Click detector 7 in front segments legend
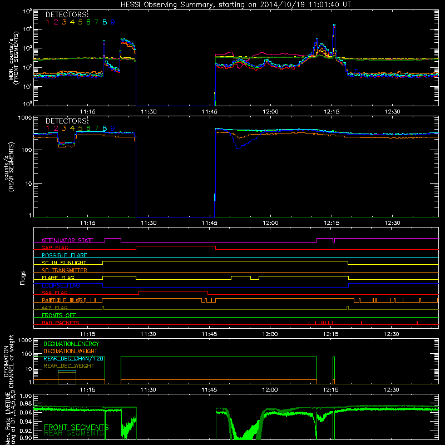 pos(96,22)
